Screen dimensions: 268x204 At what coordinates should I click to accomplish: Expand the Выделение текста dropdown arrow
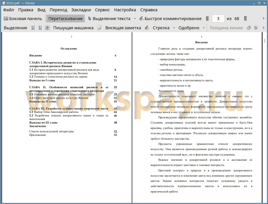point(135,19)
